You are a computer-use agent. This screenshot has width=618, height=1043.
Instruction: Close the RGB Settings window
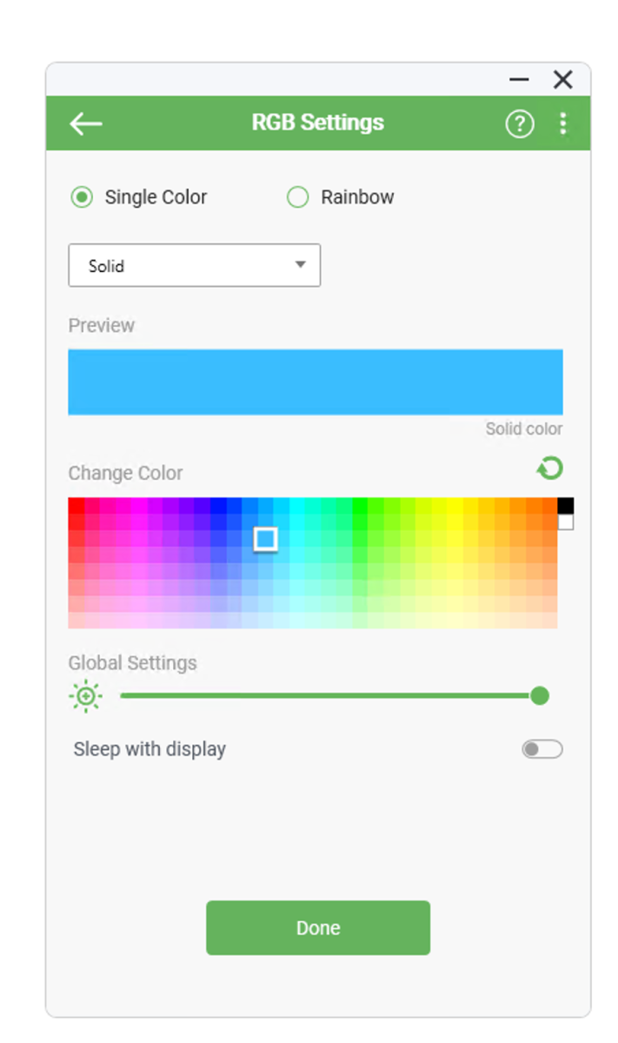coord(563,80)
